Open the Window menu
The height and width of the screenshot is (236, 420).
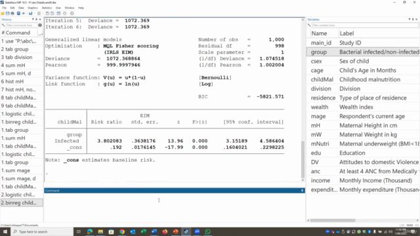[x=70, y=8]
